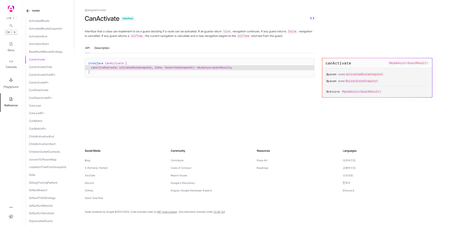474x226 pixels.
Task: Open the v18 version dropdown
Action: pos(11,18)
